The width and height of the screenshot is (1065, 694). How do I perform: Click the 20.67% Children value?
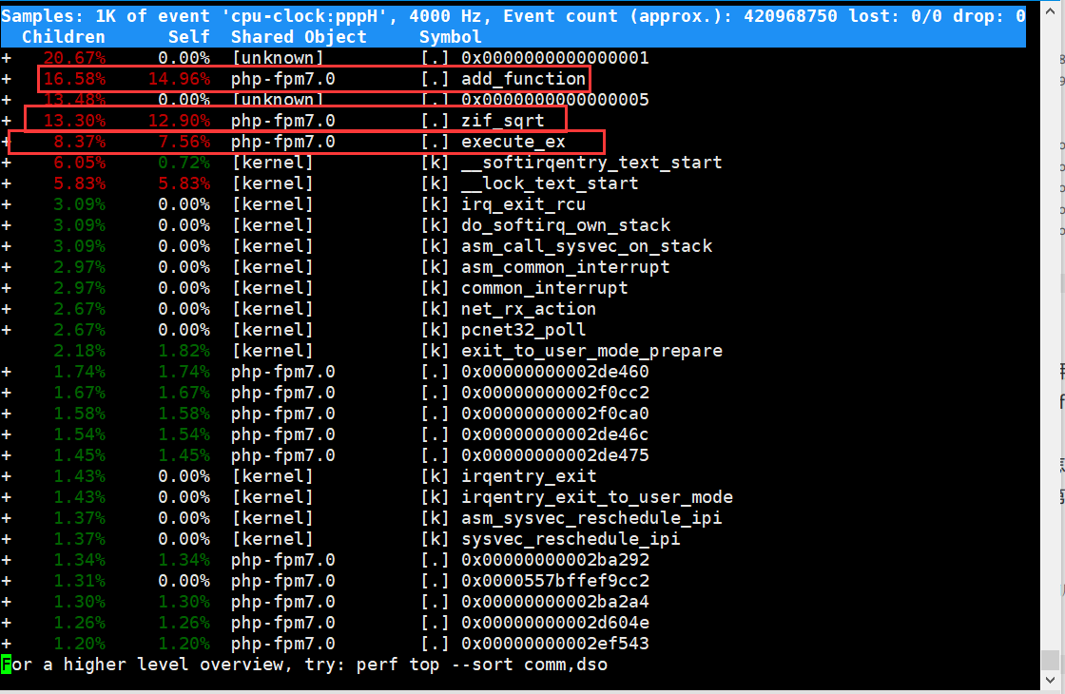pos(75,58)
